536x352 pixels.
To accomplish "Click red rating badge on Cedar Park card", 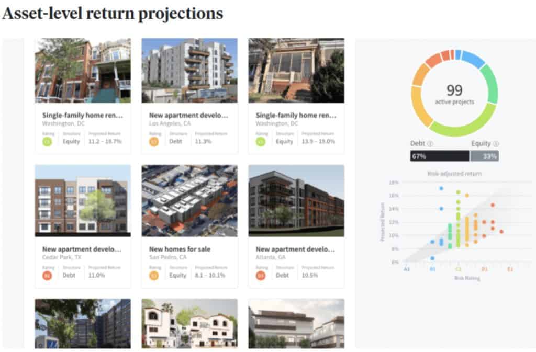I will coord(47,276).
